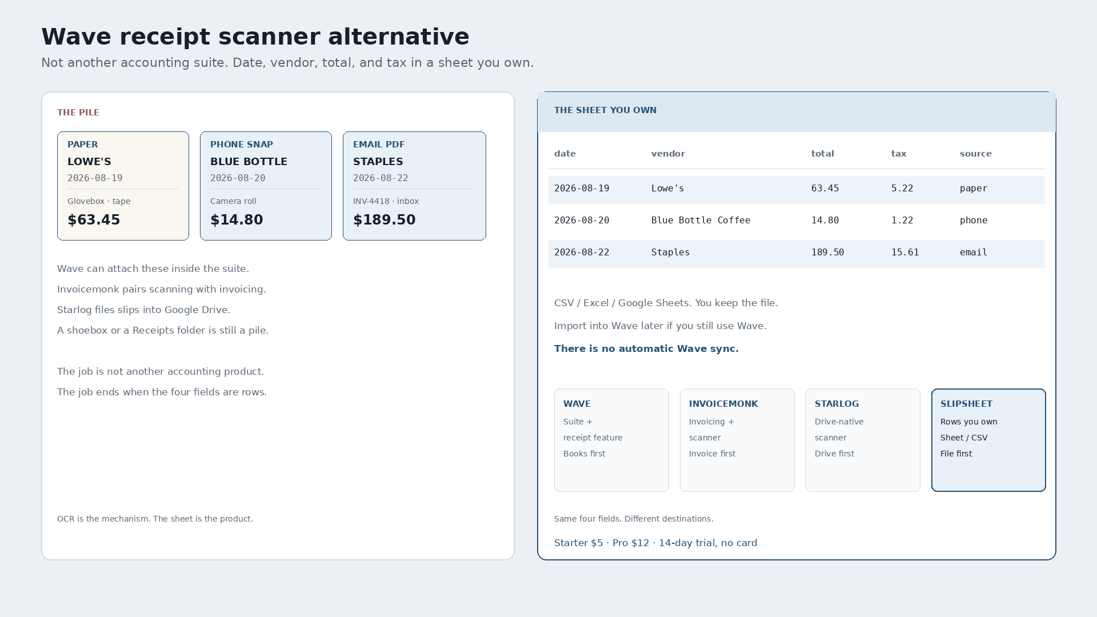The image size is (1097, 617).
Task: Select the 189.50 total cell
Action: [828, 253]
